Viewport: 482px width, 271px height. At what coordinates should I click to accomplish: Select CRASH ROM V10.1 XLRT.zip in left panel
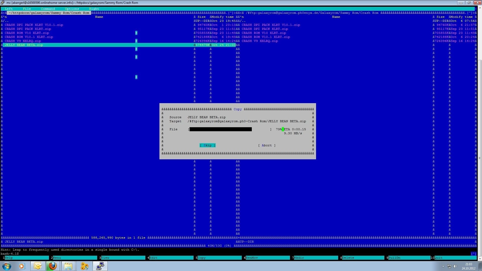point(29,37)
